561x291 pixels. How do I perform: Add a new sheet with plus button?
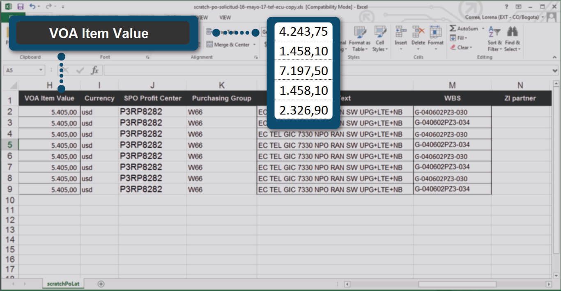[101, 284]
